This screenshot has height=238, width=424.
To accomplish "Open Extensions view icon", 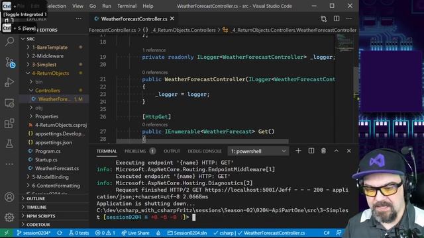I will click(x=9, y=124).
